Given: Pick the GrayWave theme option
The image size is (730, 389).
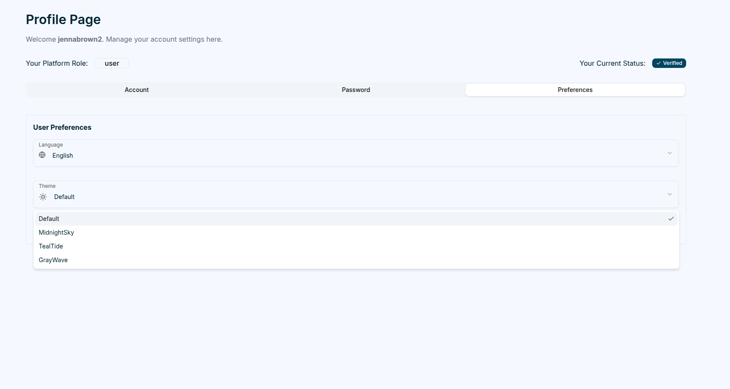Looking at the screenshot, I should (x=53, y=260).
